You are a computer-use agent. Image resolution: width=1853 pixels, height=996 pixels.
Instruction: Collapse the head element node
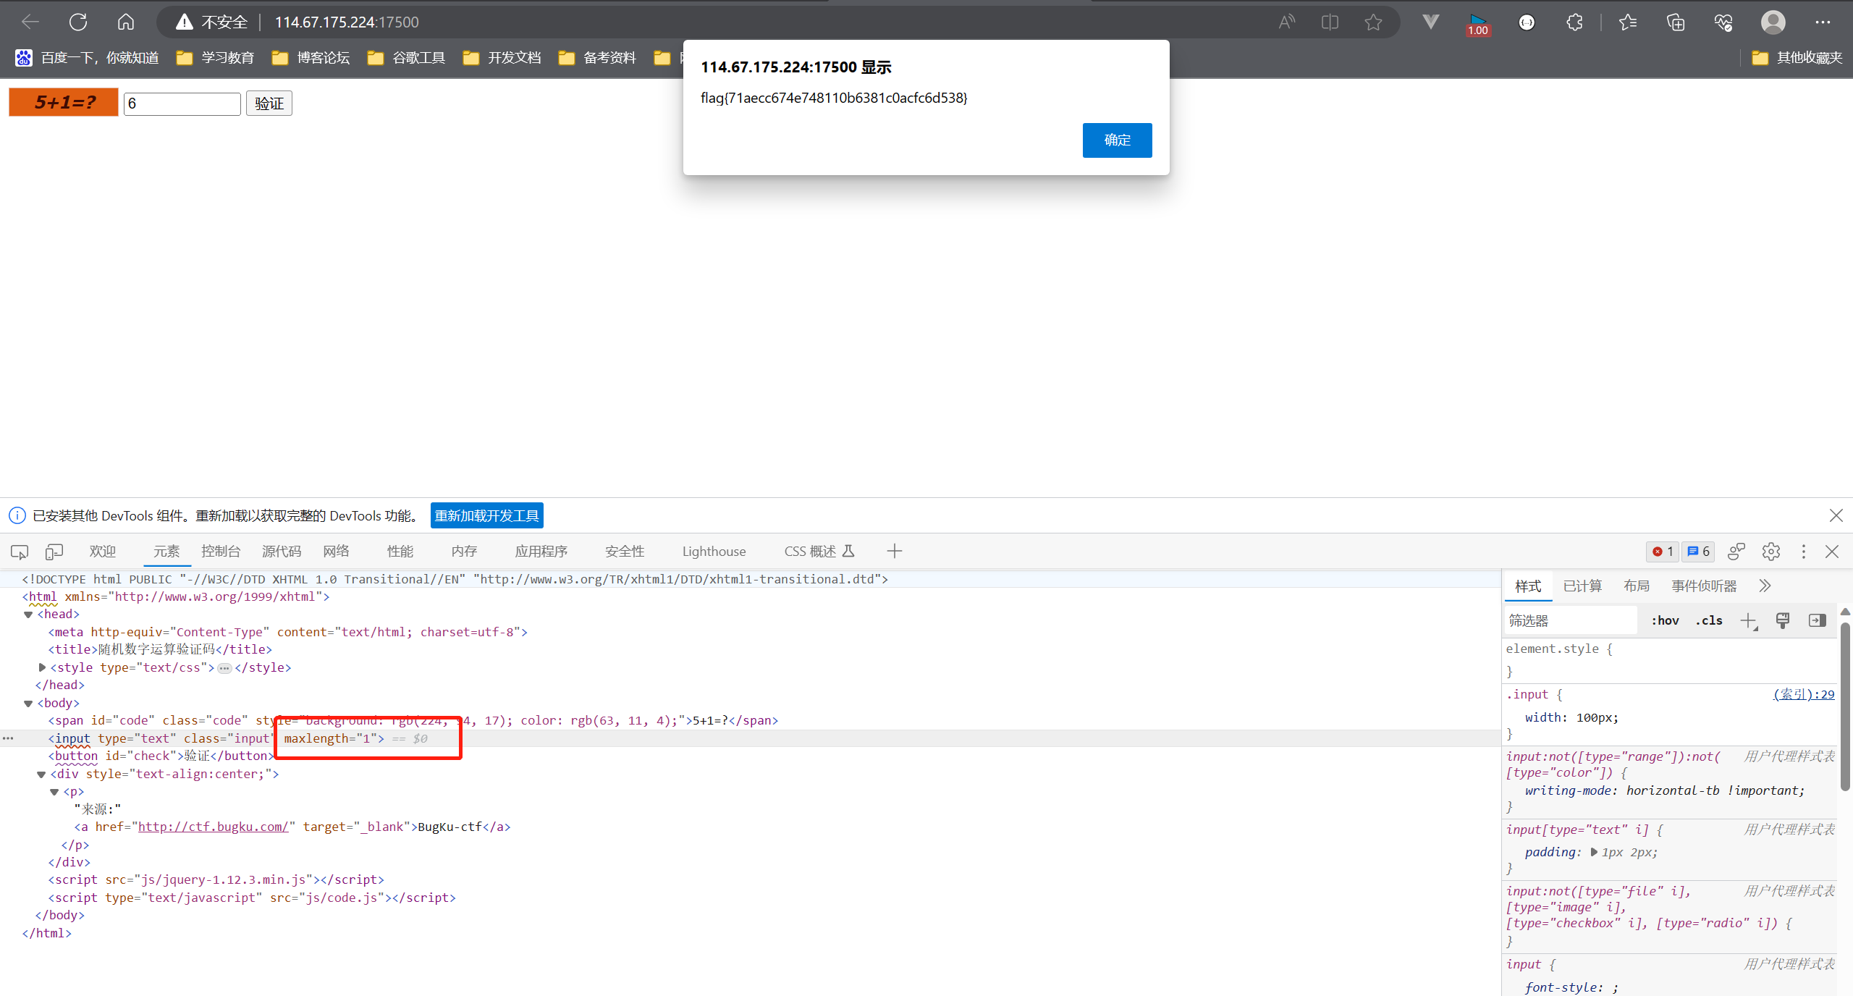tap(28, 615)
